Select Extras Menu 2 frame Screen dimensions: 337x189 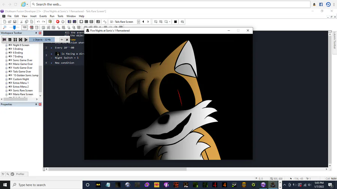[x=21, y=87]
